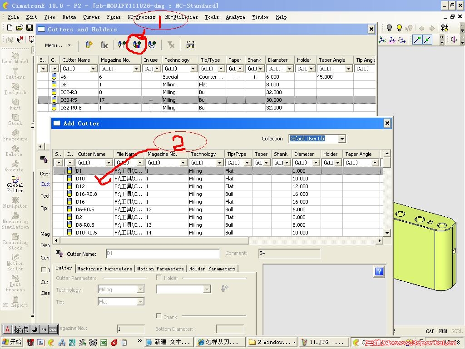Open the Tip/Type filter in Add Cutter

(247, 163)
